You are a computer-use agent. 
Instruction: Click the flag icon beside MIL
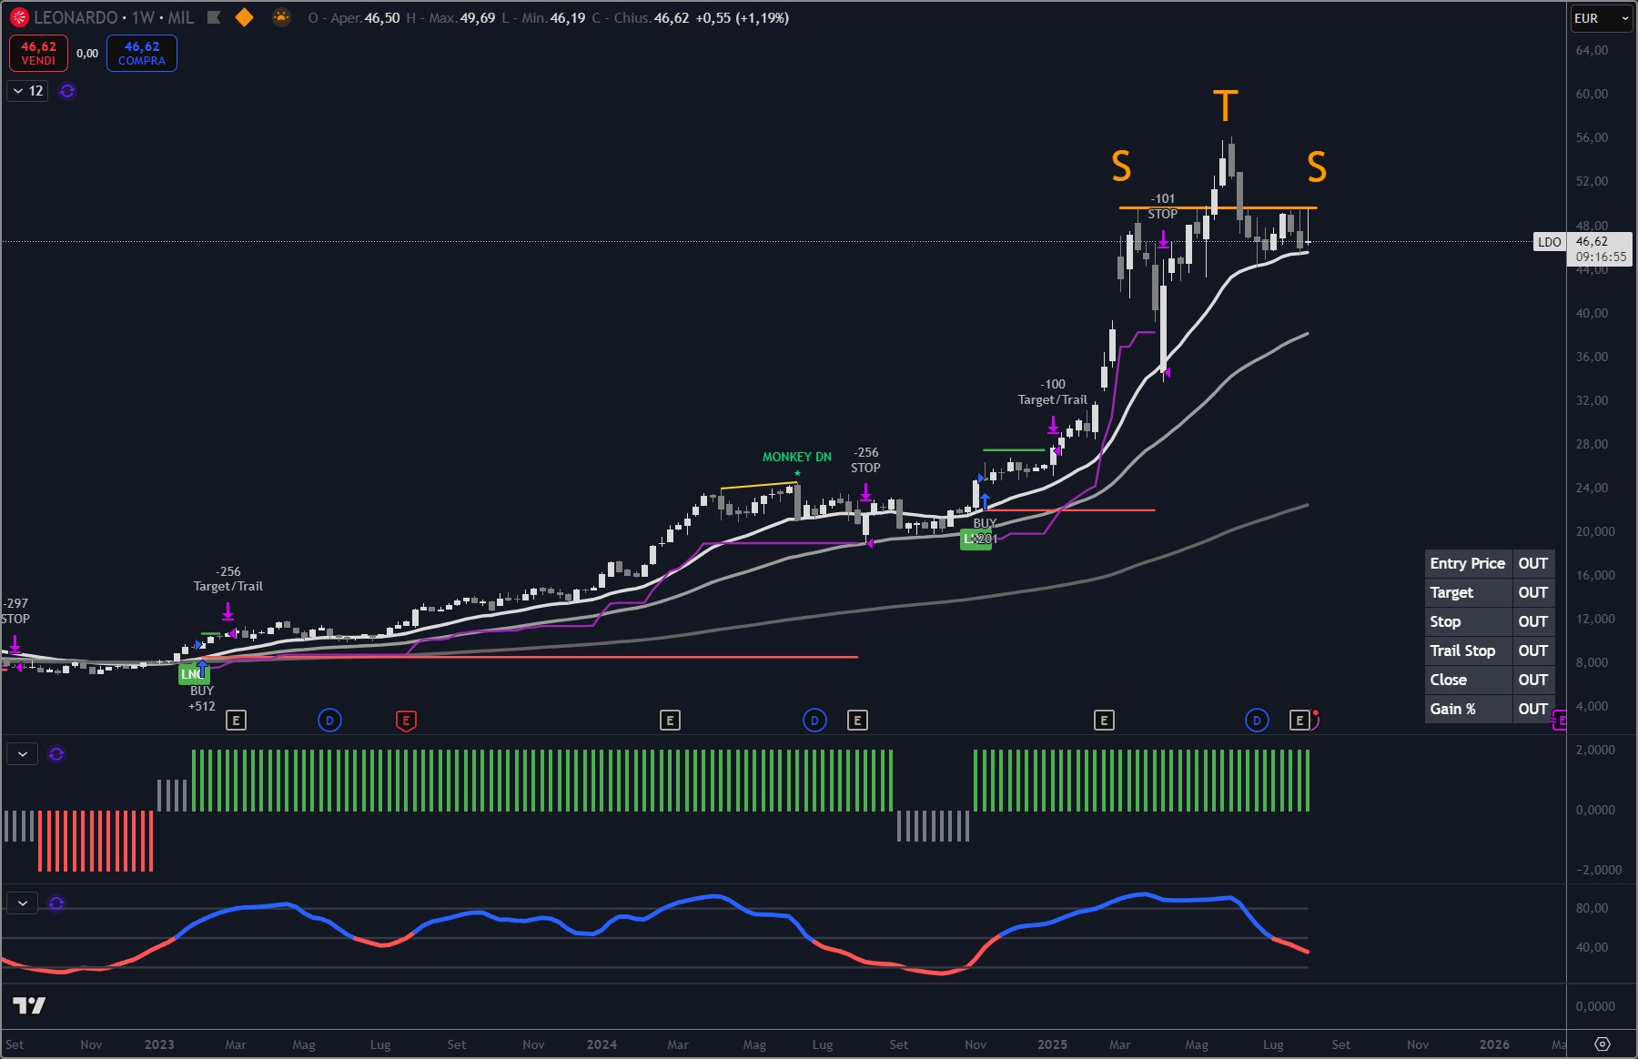point(214,17)
